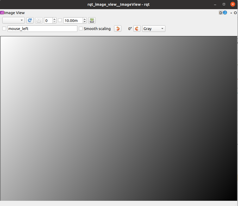Open the help question mark icon
The image size is (238, 206).
tap(225, 13)
